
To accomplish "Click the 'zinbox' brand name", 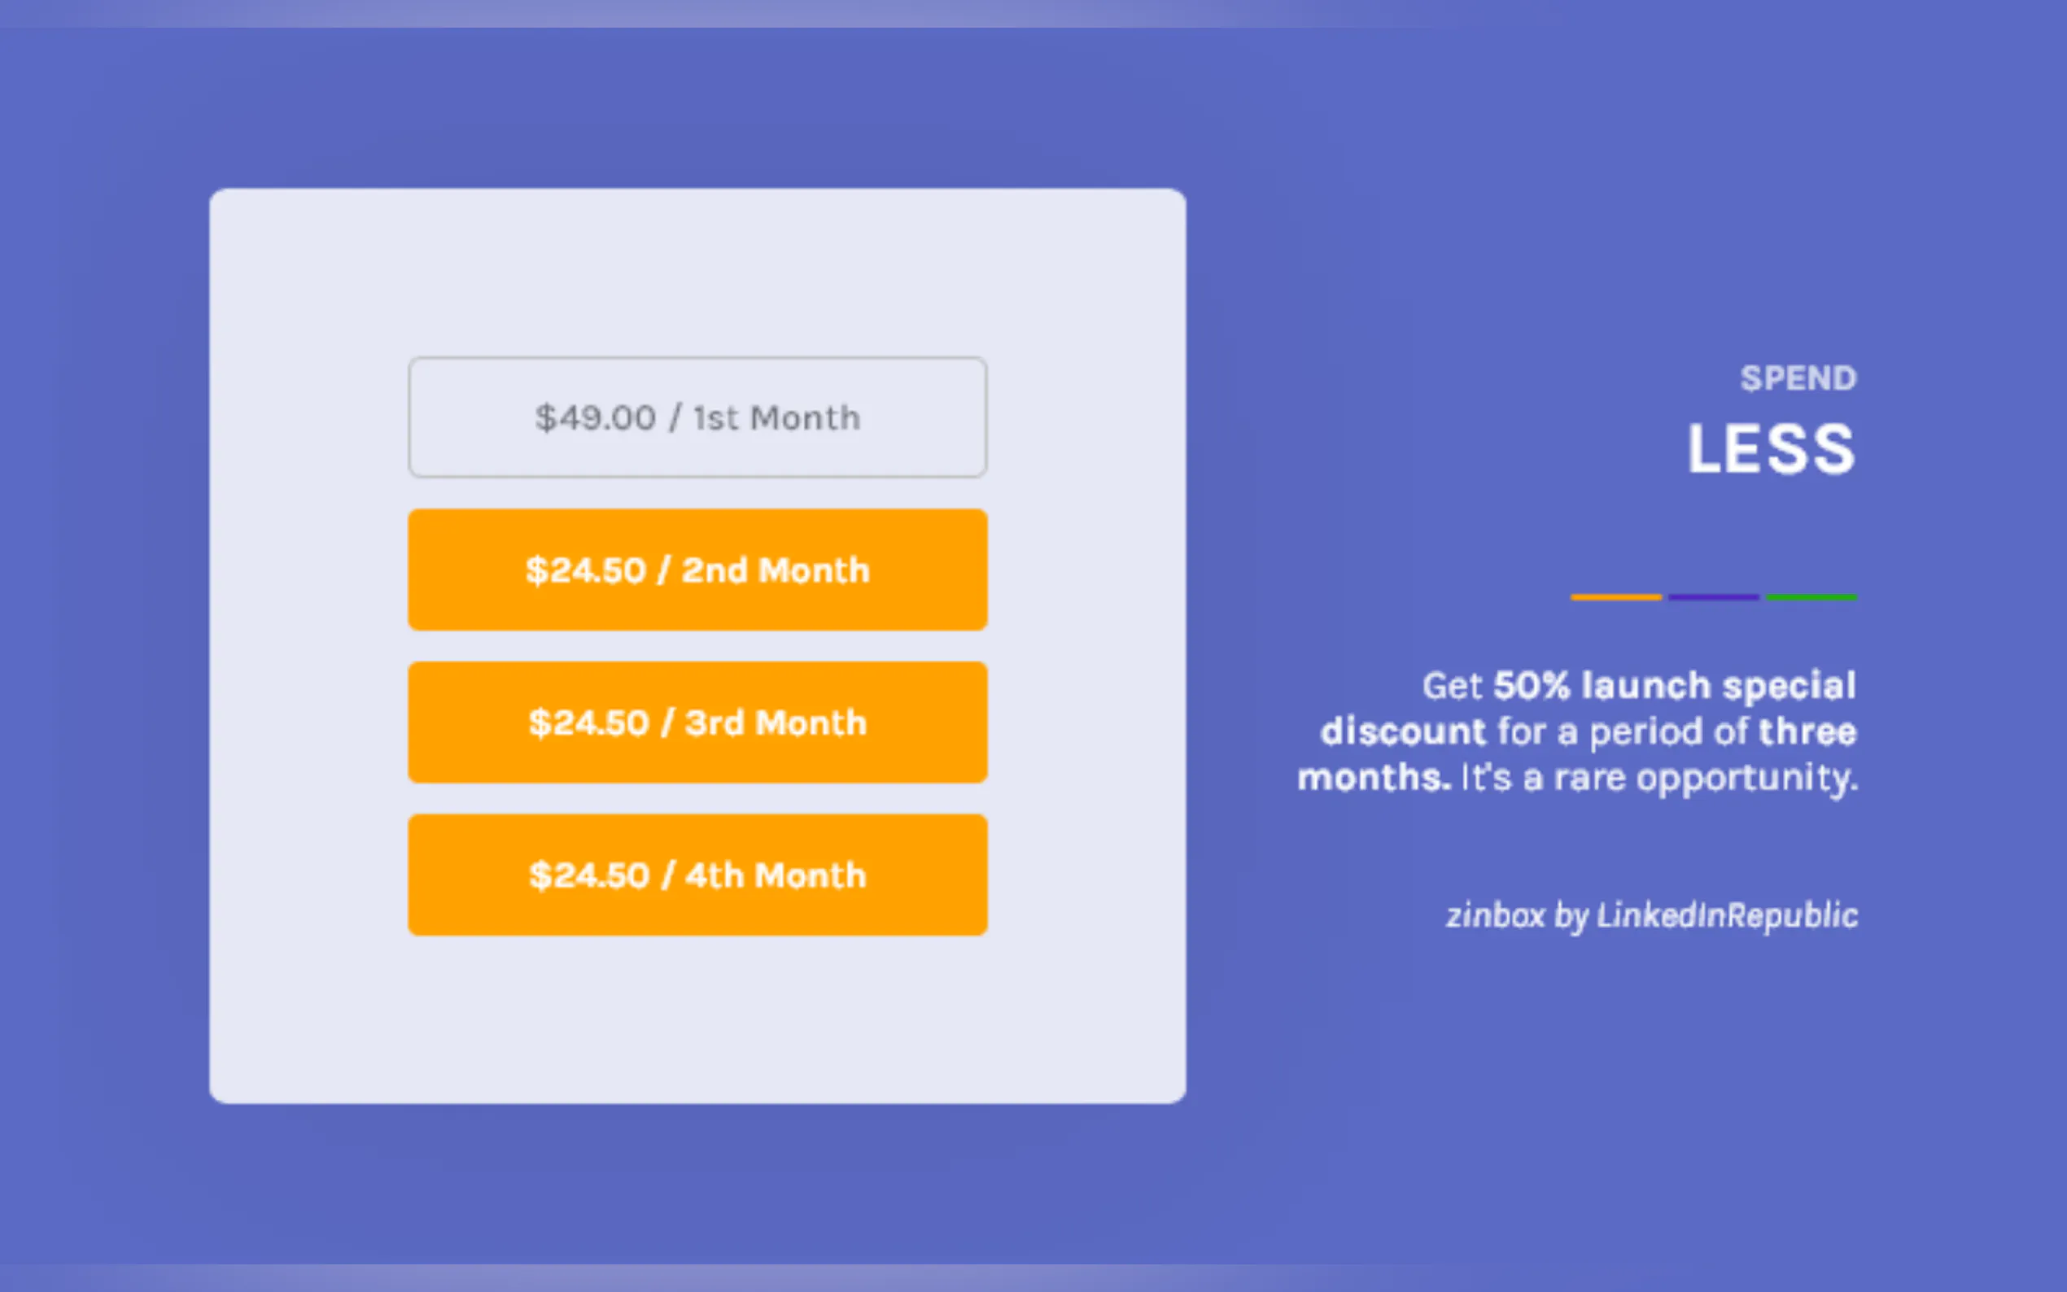I will [x=1494, y=915].
